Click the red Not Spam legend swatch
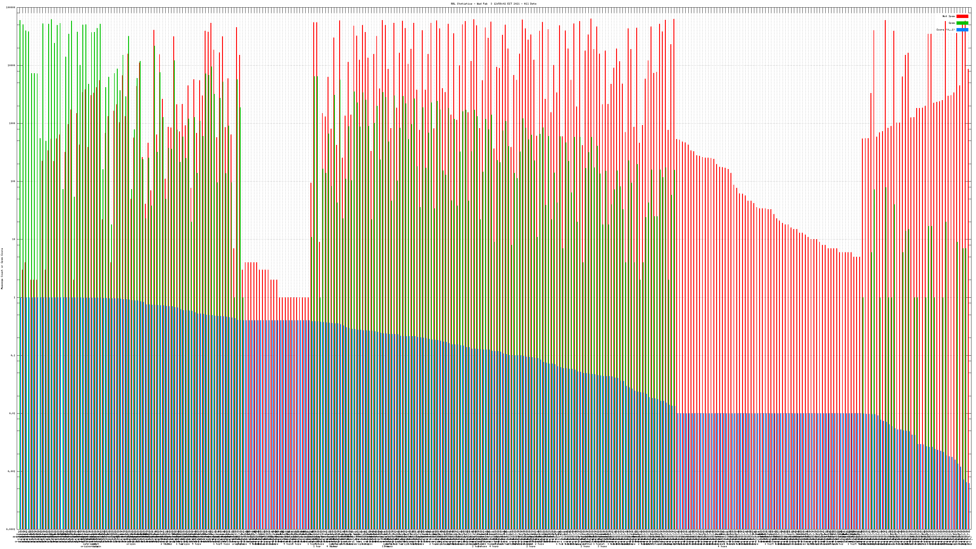This screenshot has width=976, height=549. coord(962,16)
